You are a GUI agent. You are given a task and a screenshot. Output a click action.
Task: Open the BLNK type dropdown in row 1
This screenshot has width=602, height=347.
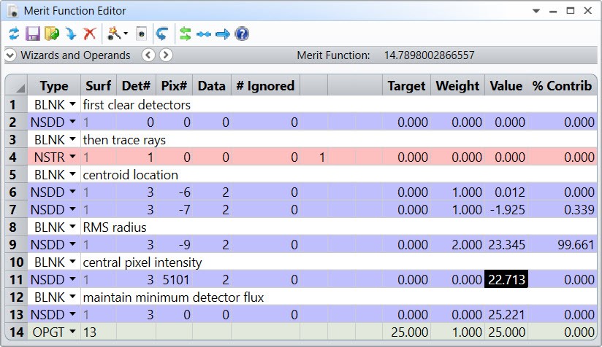(x=72, y=104)
